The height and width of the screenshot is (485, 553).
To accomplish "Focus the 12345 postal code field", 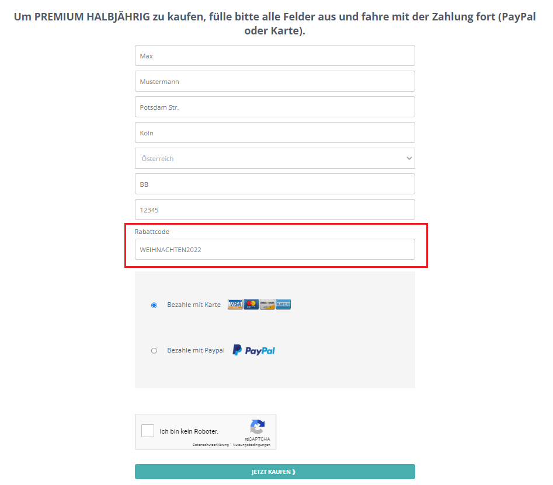I will point(274,210).
